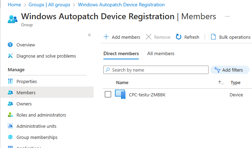Click Bulk operations button label

pyautogui.click(x=235, y=37)
